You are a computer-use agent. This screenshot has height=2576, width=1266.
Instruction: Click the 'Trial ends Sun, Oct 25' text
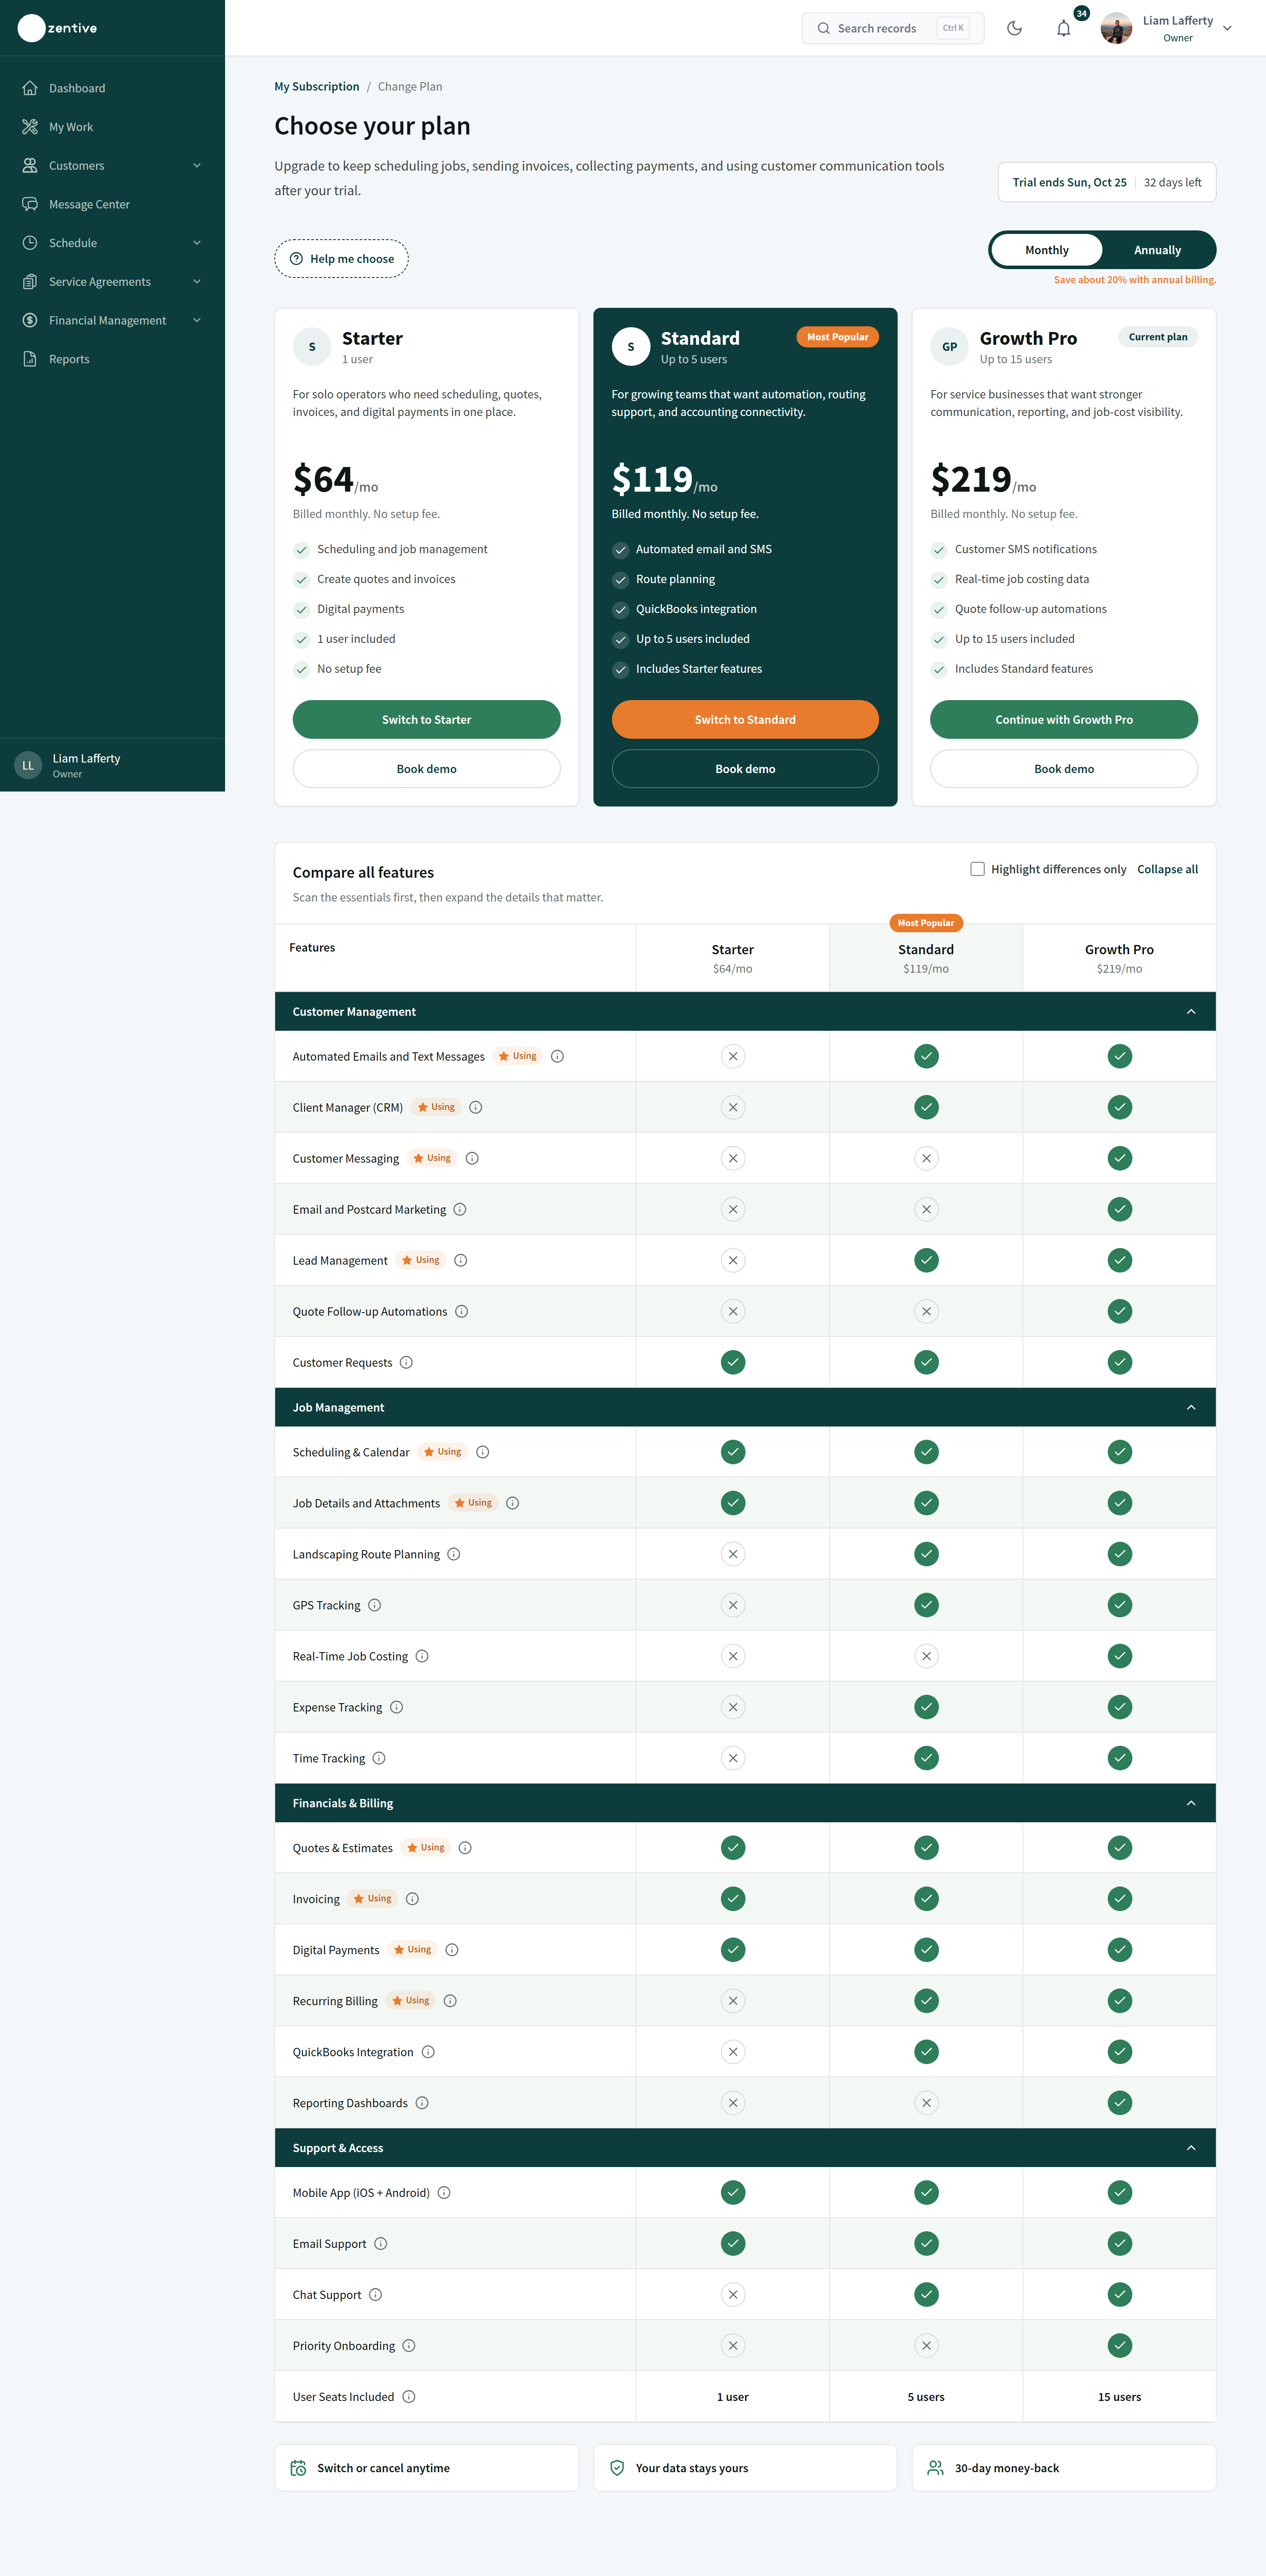coord(1069,183)
